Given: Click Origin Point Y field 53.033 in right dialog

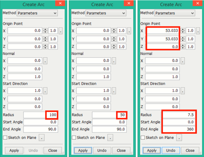Looking at the screenshot, I should pos(162,39).
